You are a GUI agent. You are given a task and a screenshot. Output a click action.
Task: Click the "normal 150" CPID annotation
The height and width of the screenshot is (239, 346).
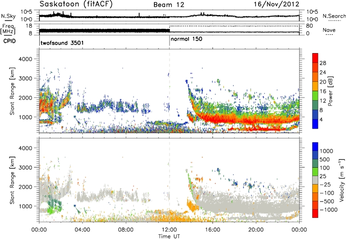tap(186, 39)
